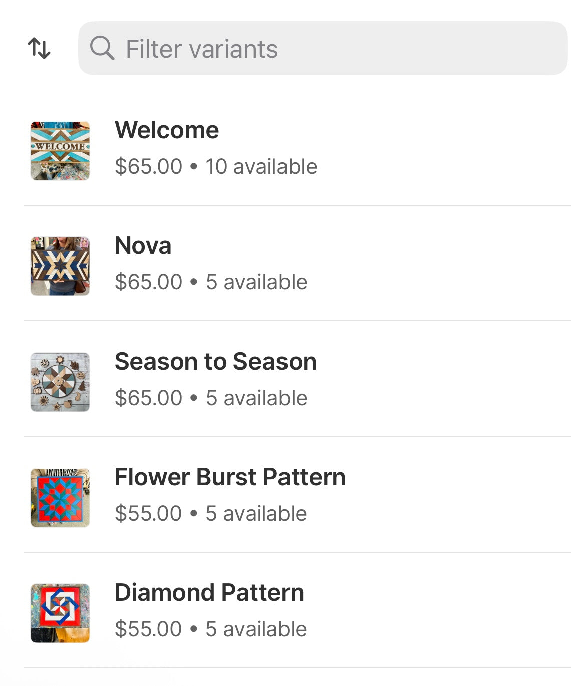The image size is (571, 686).
Task: Open the Welcome sign thumbnail image
Action: pyautogui.click(x=60, y=151)
